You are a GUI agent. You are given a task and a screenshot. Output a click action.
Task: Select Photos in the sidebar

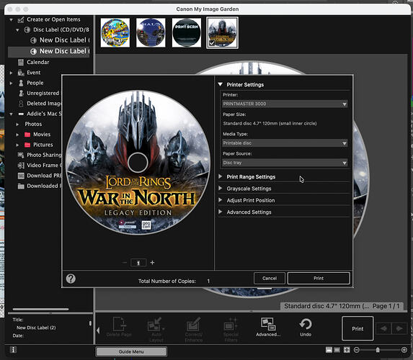pos(33,125)
